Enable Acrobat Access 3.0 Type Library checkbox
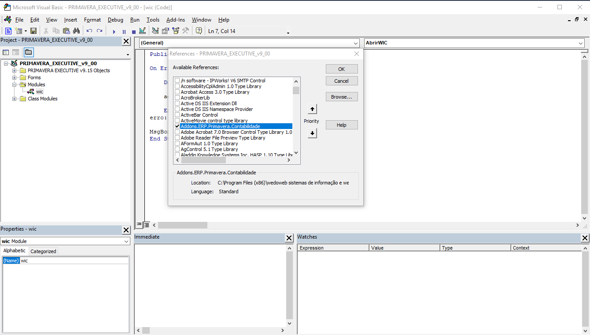The height and width of the screenshot is (335, 590). coord(177,92)
